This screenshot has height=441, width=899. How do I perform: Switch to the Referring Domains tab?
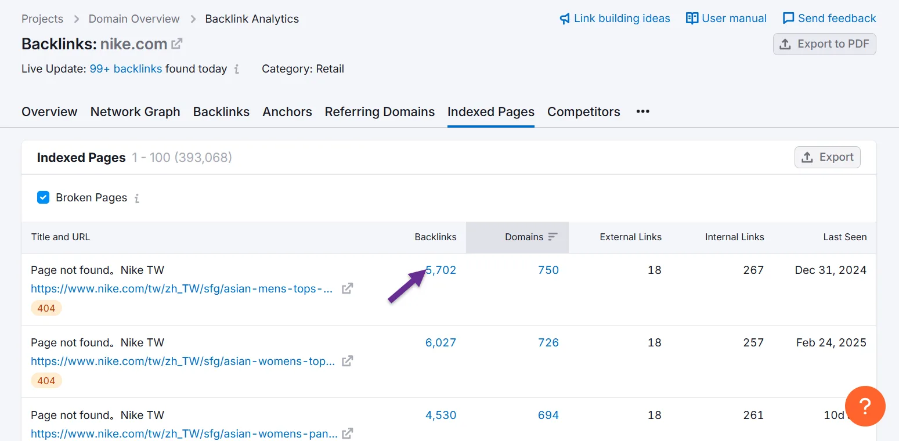pos(380,111)
